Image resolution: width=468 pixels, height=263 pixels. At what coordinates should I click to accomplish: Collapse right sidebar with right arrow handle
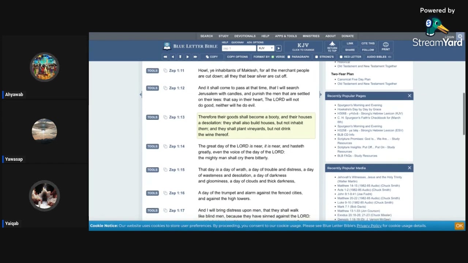pyautogui.click(x=321, y=95)
